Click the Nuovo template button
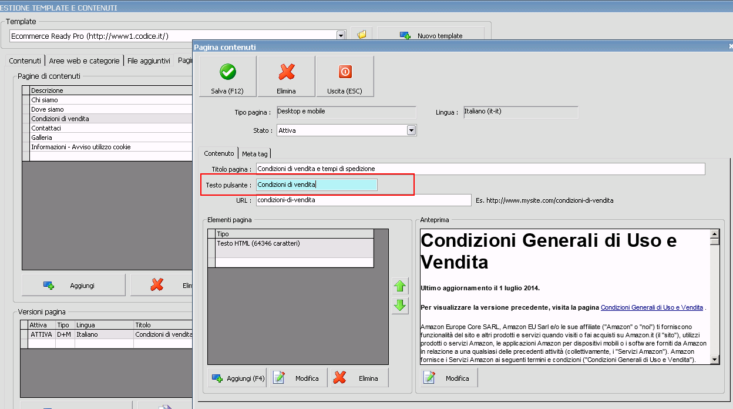The width and height of the screenshot is (733, 409). coord(431,35)
